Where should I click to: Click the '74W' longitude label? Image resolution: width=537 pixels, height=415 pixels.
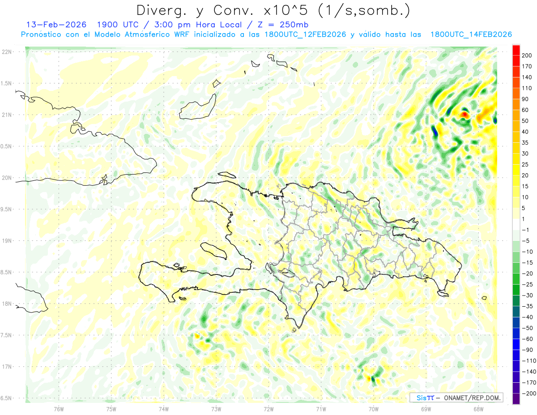(x=164, y=409)
